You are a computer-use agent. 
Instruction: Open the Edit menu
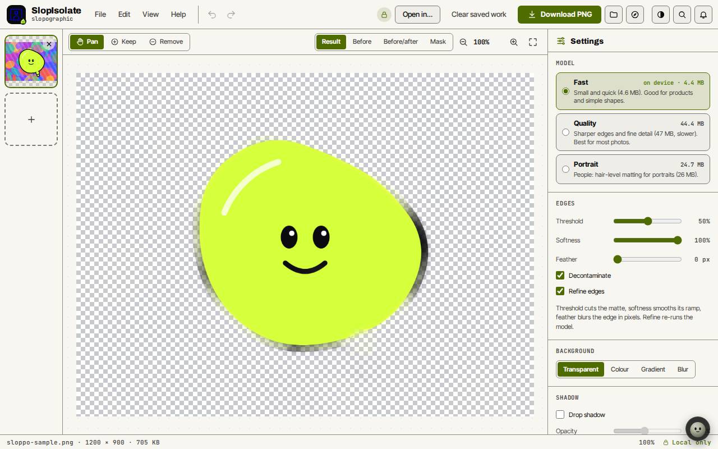[125, 15]
